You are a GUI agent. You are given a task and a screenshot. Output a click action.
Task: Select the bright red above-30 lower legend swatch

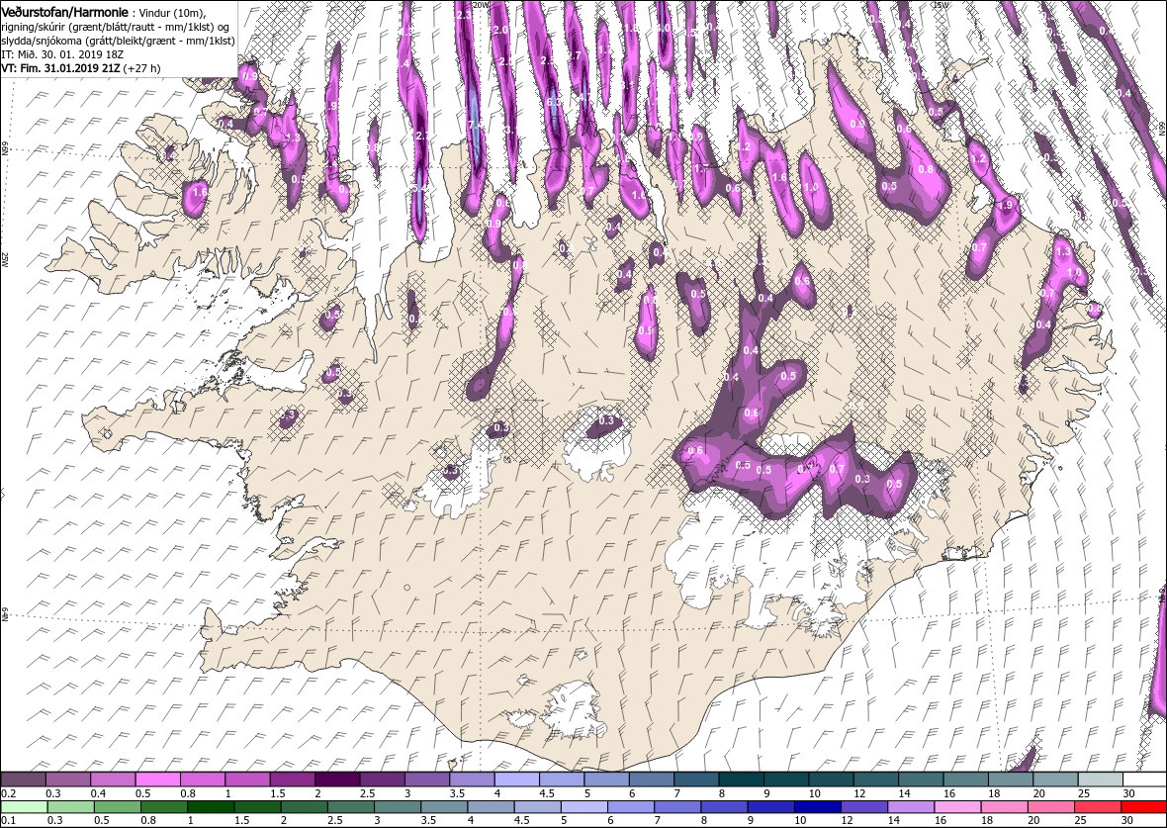tap(1144, 807)
